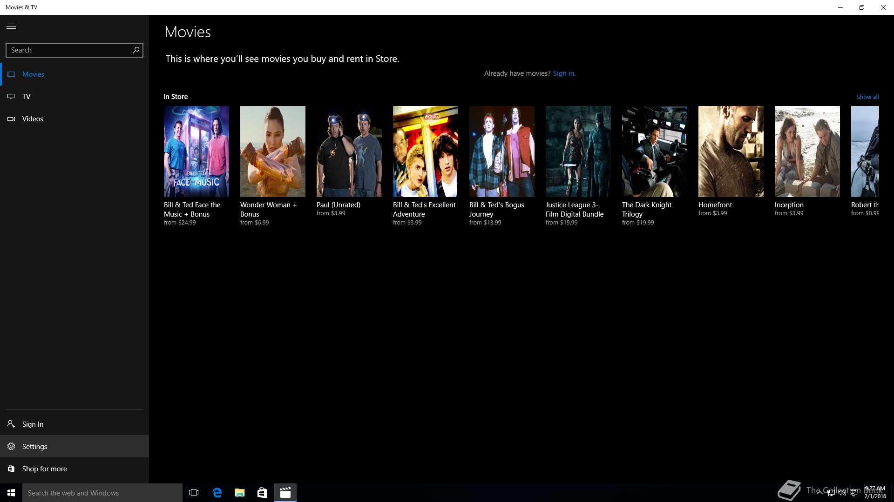Click the search magnifier icon
Viewport: 894px width, 502px height.
[136, 50]
